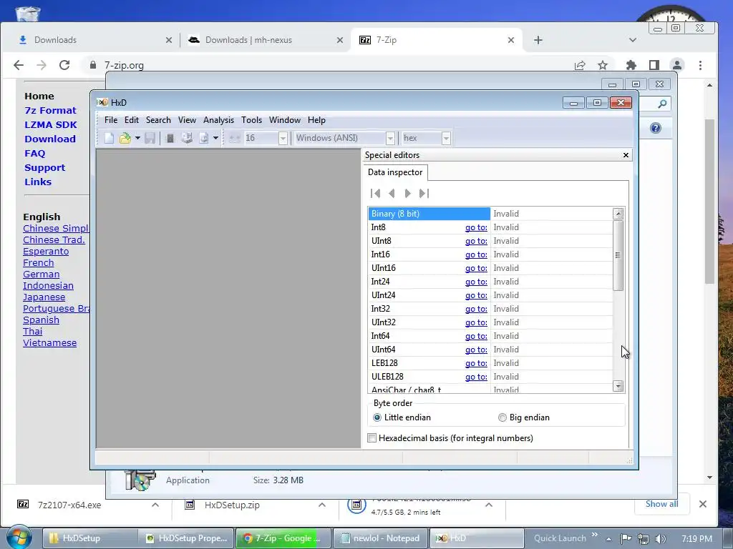
Task: Click the New file icon in HxD toolbar
Action: coord(109,138)
